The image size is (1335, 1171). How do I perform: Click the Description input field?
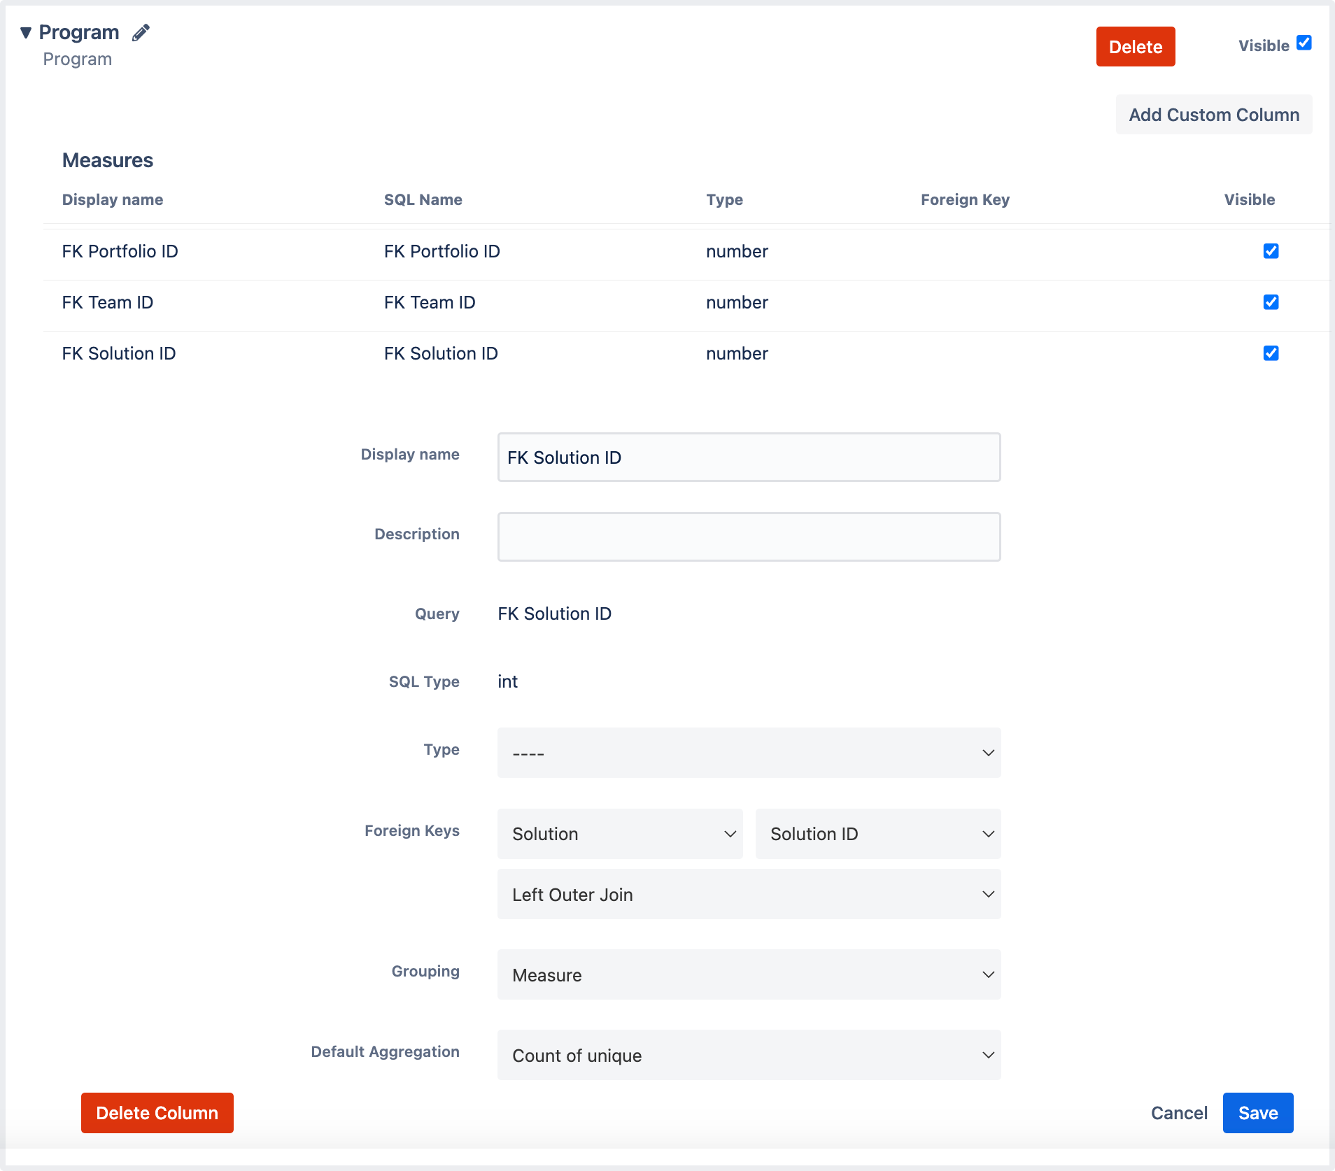[x=749, y=537]
